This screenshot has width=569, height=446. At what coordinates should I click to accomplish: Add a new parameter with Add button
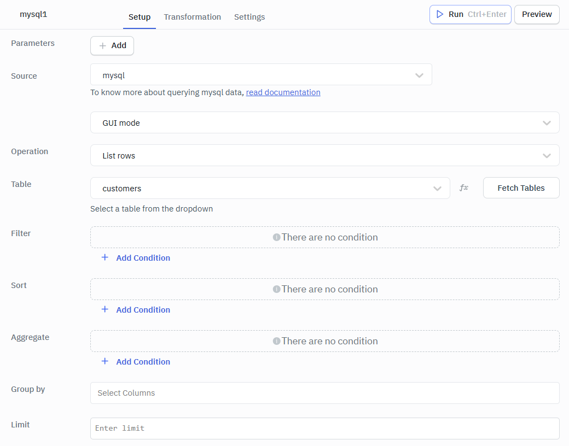112,46
